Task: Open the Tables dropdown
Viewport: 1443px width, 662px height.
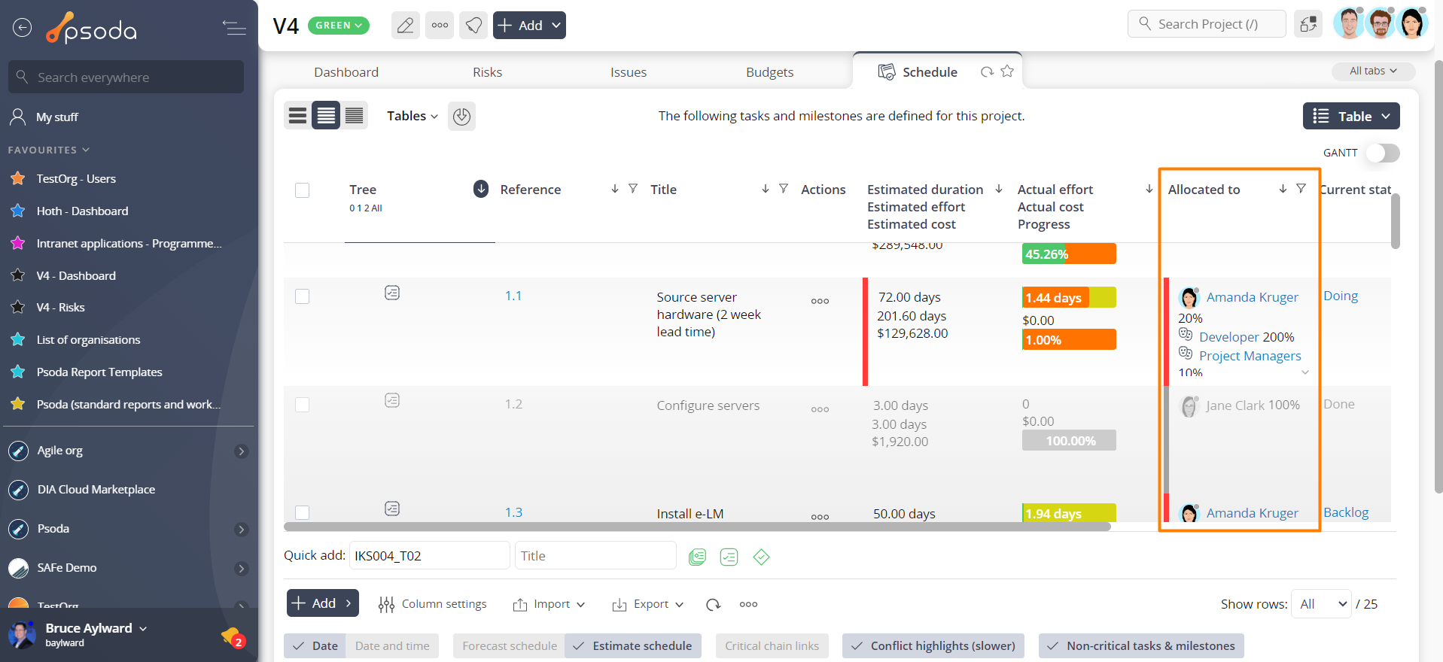Action: [x=413, y=116]
